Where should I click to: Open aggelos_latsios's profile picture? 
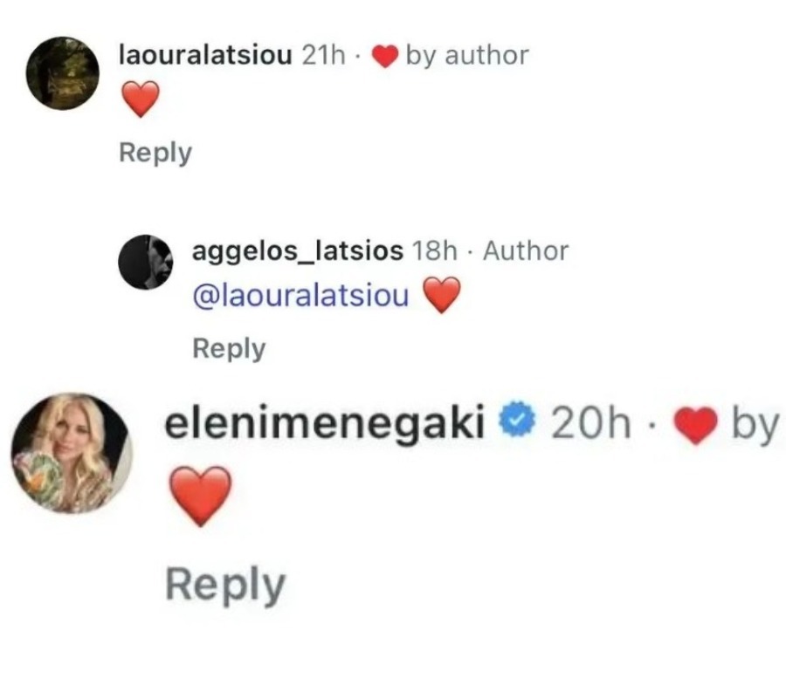click(145, 262)
